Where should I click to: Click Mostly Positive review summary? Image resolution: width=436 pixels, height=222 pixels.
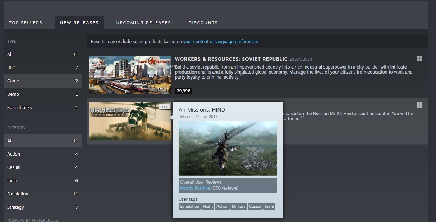click(195, 188)
